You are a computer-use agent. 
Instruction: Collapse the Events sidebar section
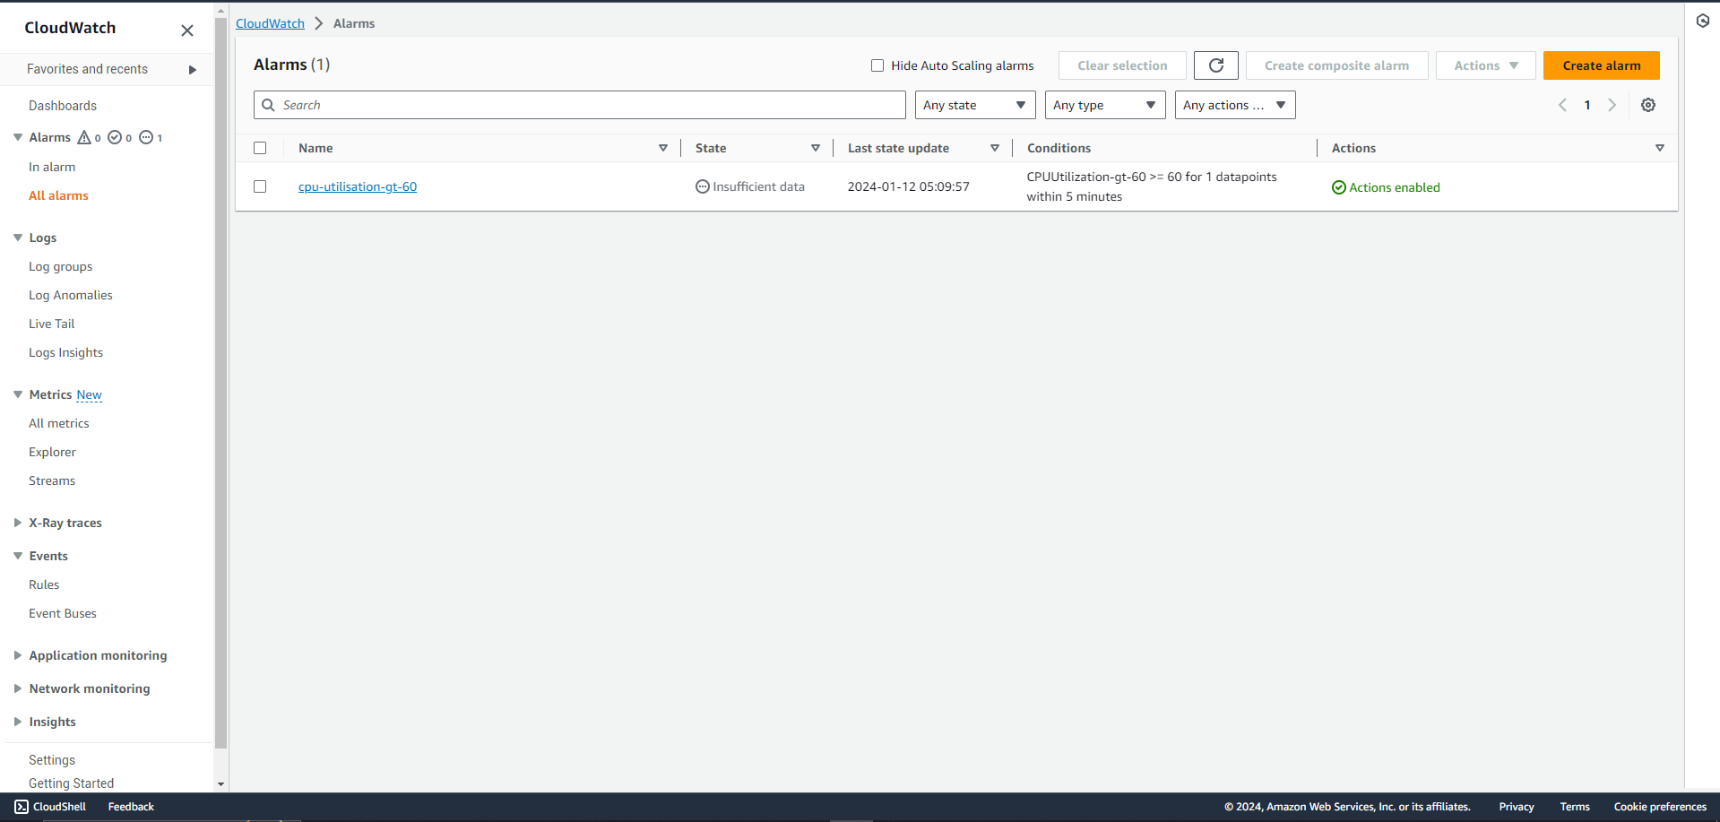[x=18, y=556]
